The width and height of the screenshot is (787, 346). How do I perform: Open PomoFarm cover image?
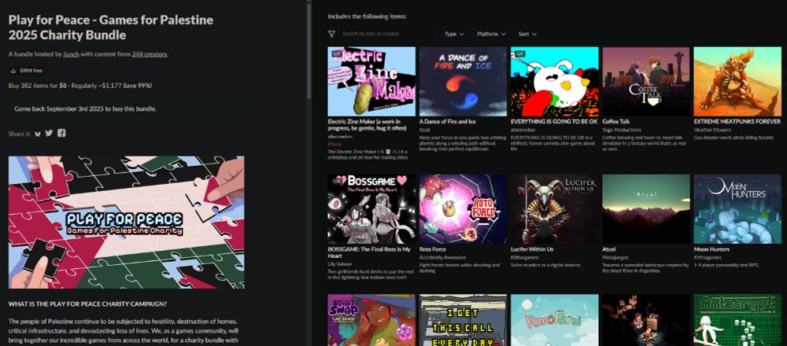click(x=555, y=320)
